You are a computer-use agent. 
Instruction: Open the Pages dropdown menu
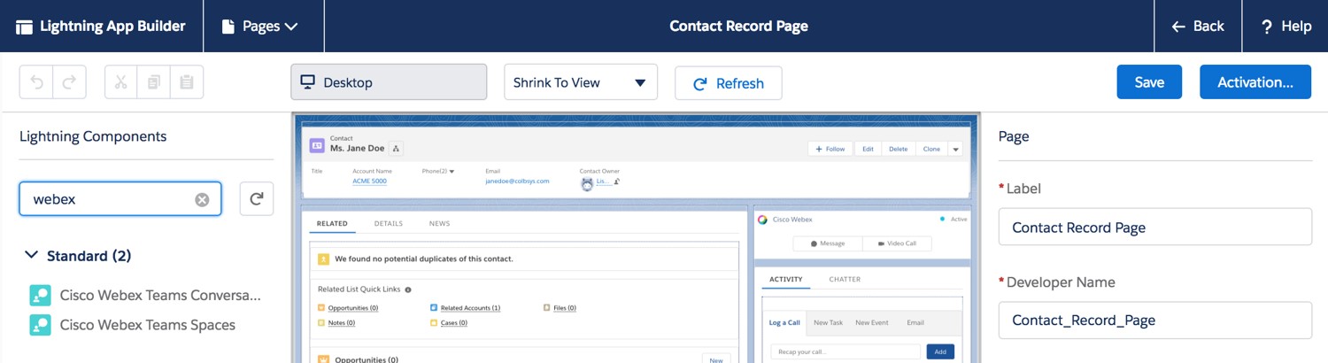coord(264,26)
